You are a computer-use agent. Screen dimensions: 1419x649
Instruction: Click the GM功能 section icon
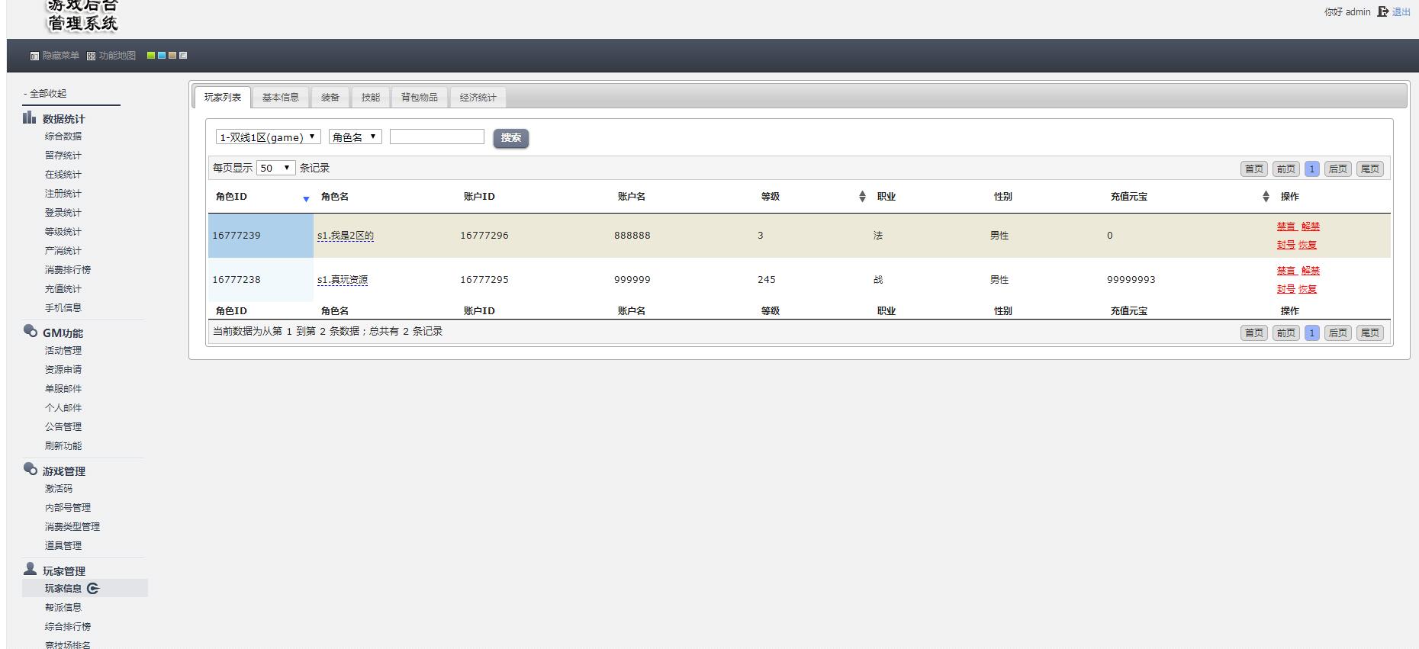click(x=30, y=331)
